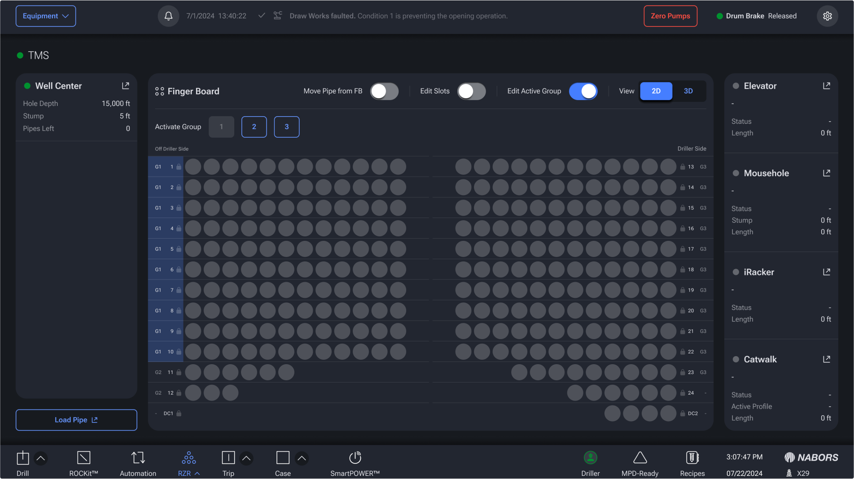Click the Drum Brake Released status
The height and width of the screenshot is (479, 854).
point(757,16)
